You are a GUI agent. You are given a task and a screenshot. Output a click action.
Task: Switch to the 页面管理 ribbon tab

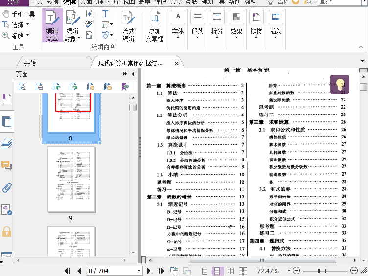pos(92,2)
